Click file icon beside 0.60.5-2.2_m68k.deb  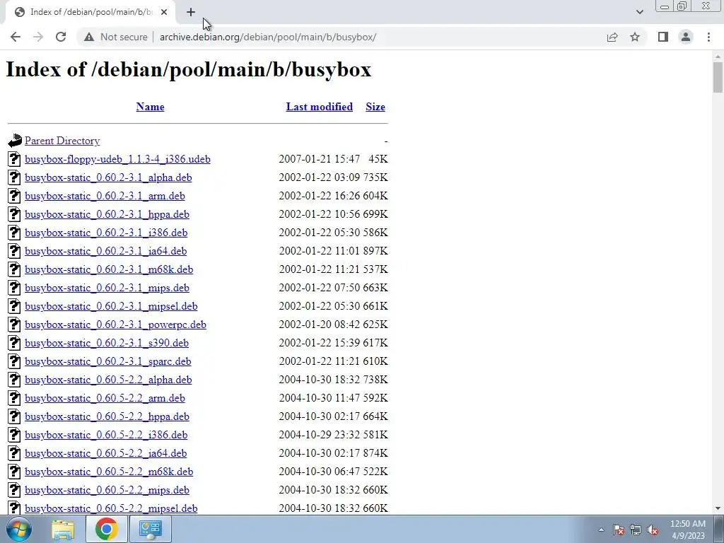[x=14, y=472]
